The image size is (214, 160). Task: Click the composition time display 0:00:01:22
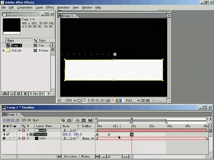96,100
